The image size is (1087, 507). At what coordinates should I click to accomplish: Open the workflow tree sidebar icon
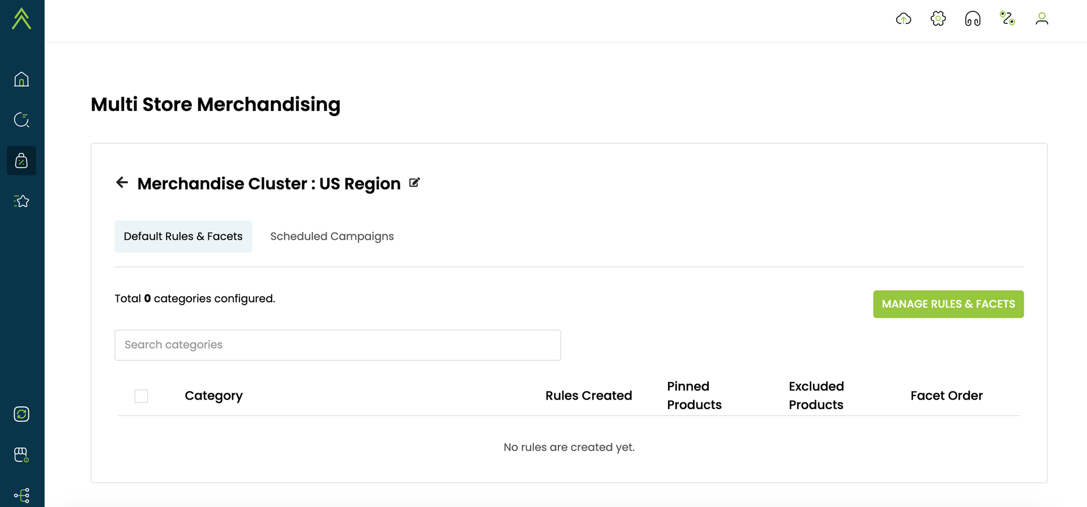(22, 496)
